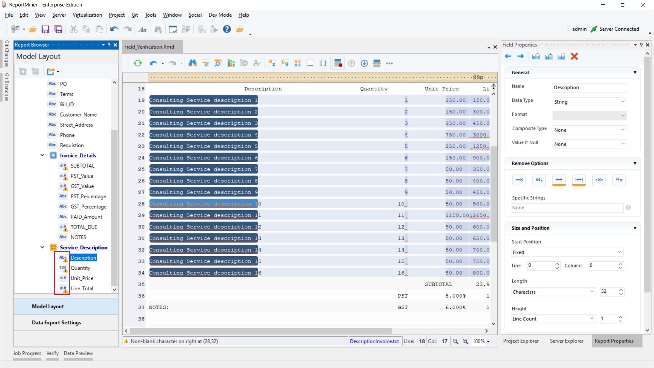The height and width of the screenshot is (368, 654).
Task: Click the square brackets toolbar icon
Action: point(323,63)
